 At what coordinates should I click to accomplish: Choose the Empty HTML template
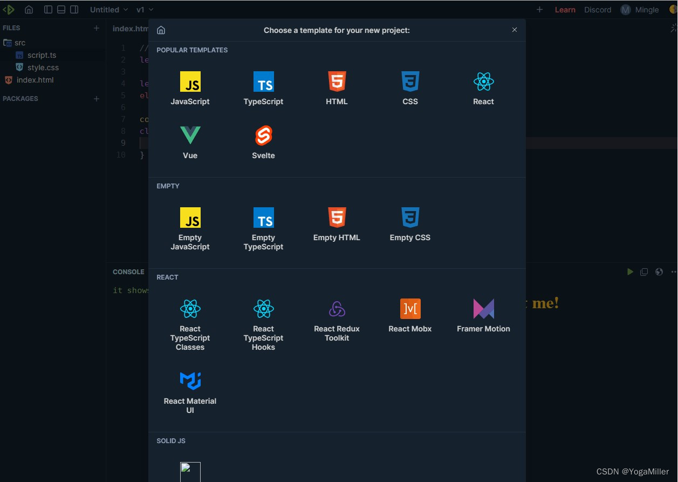(x=337, y=225)
